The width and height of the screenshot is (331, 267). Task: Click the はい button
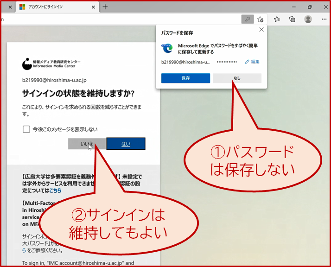pyautogui.click(x=126, y=144)
